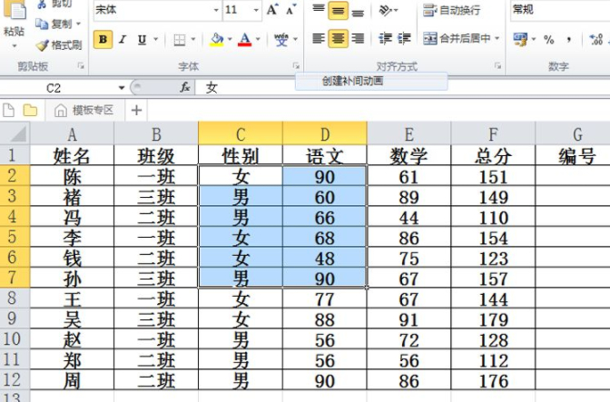The image size is (610, 402).
Task: Toggle Underline formatting button
Action: (142, 39)
